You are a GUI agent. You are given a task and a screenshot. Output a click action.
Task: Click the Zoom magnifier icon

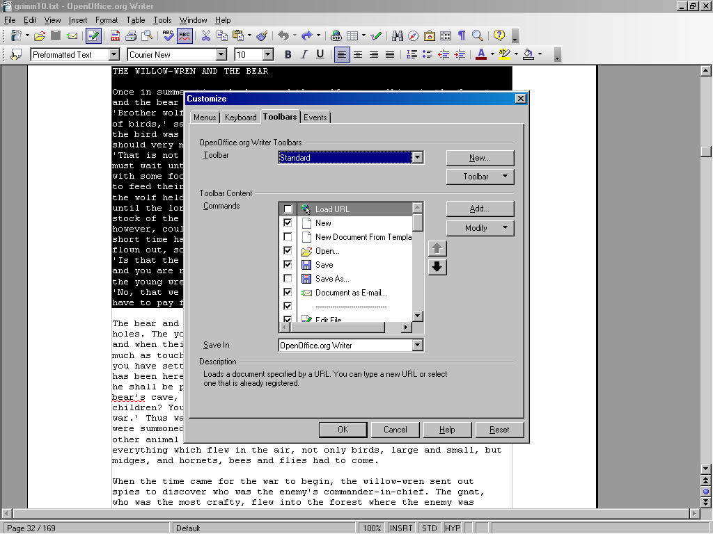click(478, 35)
